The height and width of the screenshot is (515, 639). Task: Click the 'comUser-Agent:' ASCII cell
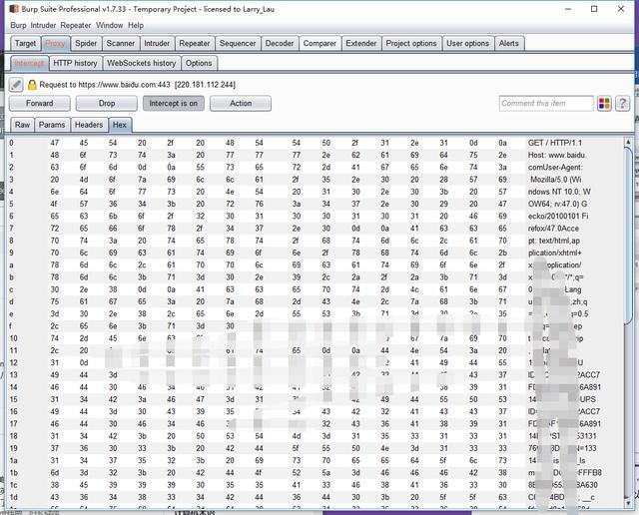click(x=555, y=167)
